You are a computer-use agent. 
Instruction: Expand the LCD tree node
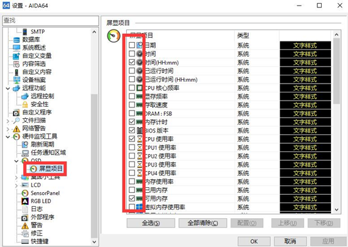(x=16, y=185)
